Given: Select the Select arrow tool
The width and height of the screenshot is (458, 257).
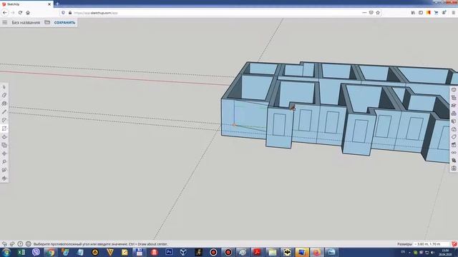Looking at the screenshot, I should pyautogui.click(x=4, y=87).
